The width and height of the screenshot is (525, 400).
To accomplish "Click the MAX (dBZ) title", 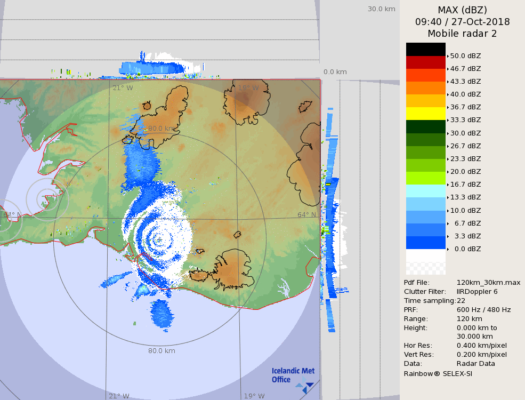I will point(462,10).
